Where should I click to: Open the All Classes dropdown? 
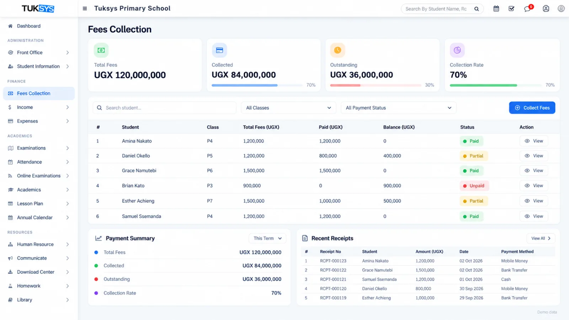click(x=288, y=108)
